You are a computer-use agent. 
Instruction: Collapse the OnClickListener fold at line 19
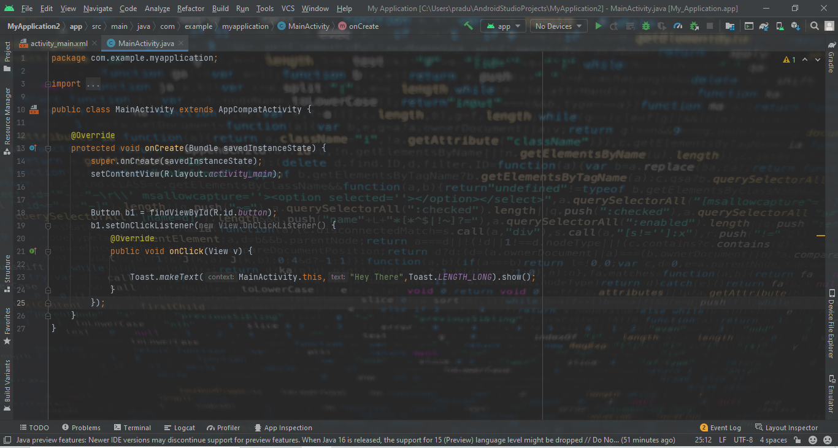coord(48,225)
